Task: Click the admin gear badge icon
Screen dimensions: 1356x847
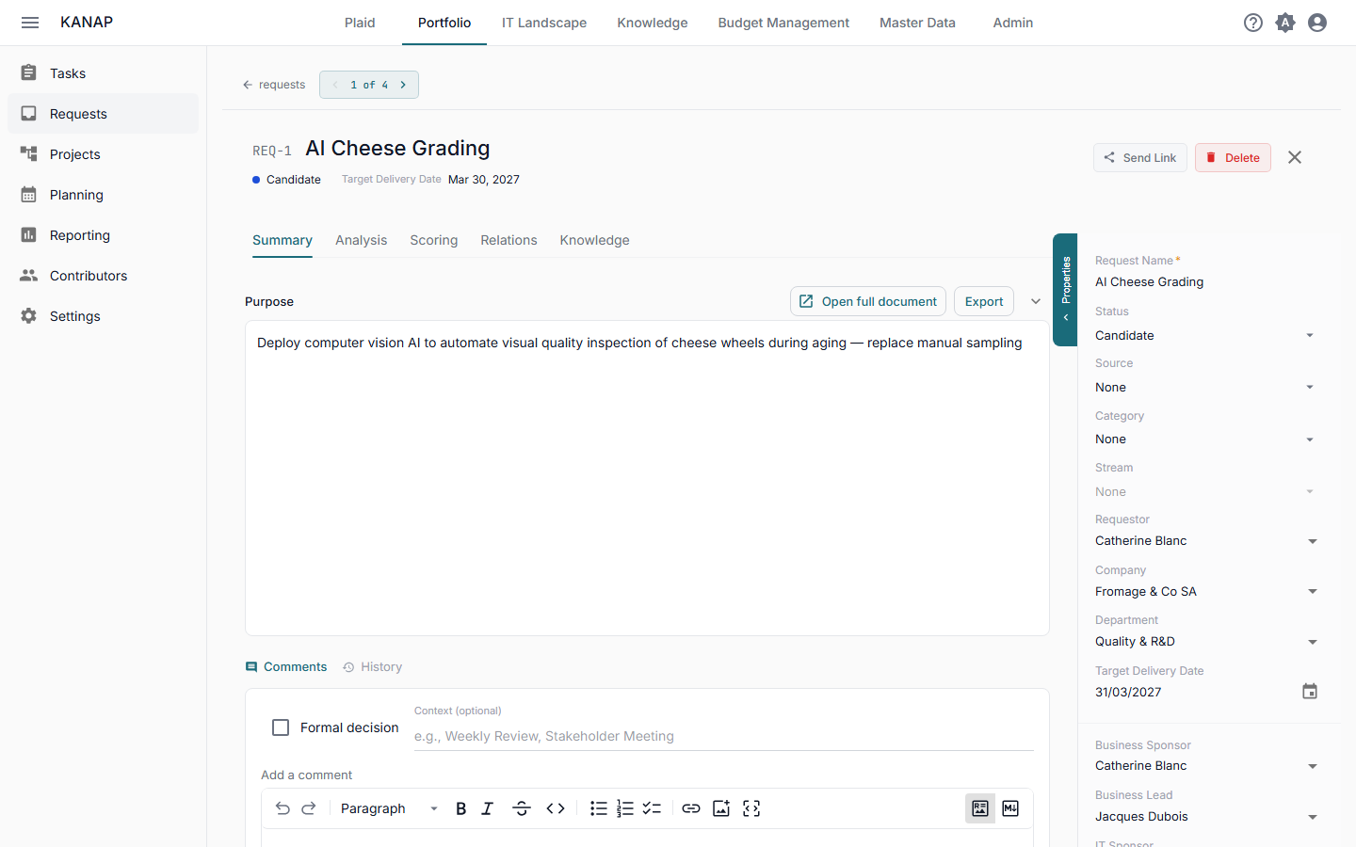Action: click(1285, 23)
